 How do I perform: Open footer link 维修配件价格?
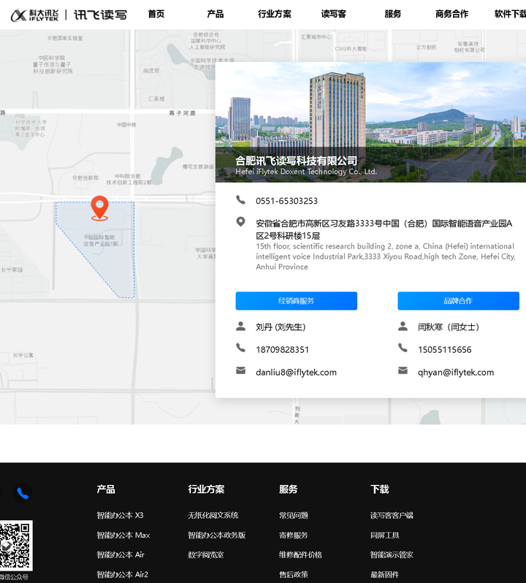tap(300, 555)
